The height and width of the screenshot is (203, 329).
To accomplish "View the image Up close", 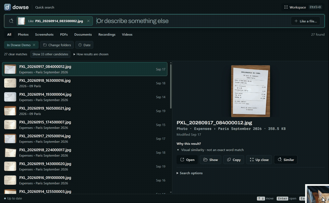I will [259, 160].
